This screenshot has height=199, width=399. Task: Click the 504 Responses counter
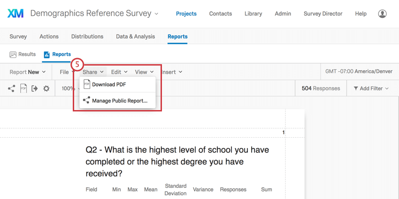[x=321, y=88]
